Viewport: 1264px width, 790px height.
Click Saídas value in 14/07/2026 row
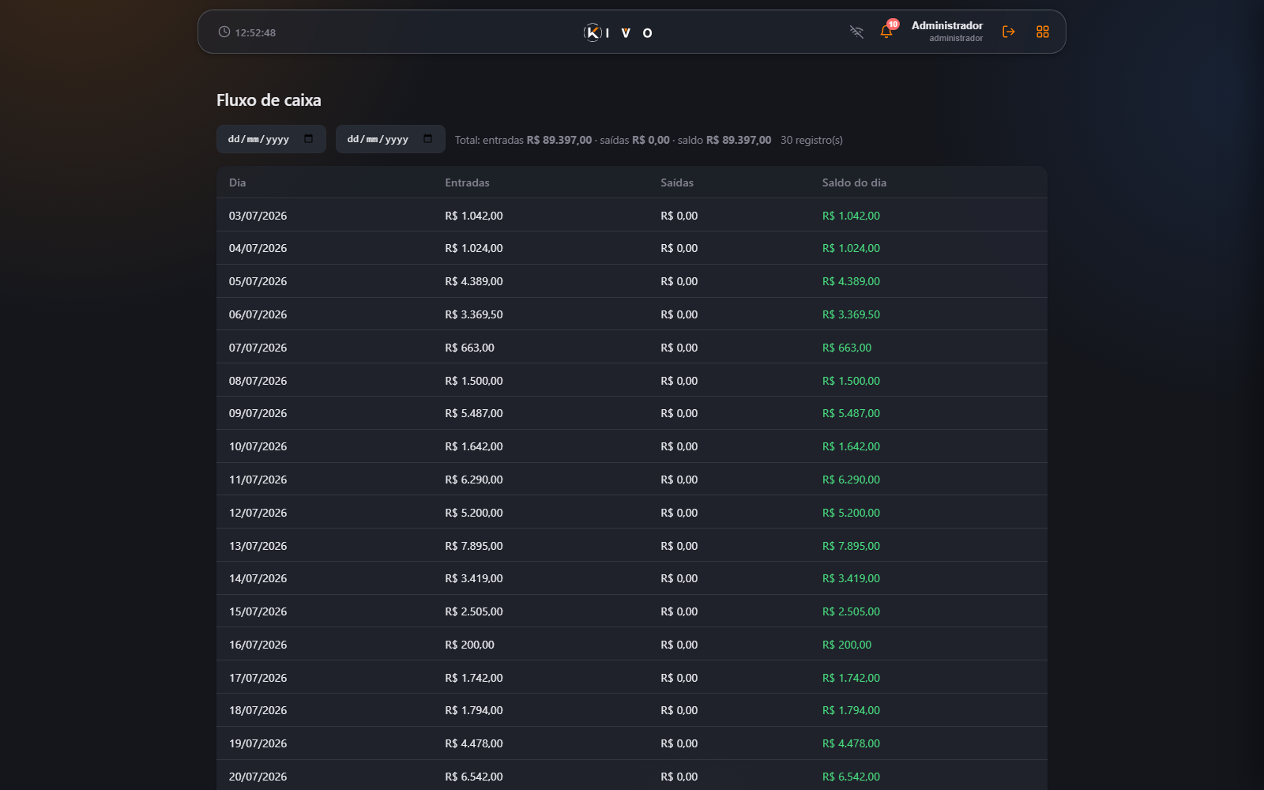(x=679, y=578)
